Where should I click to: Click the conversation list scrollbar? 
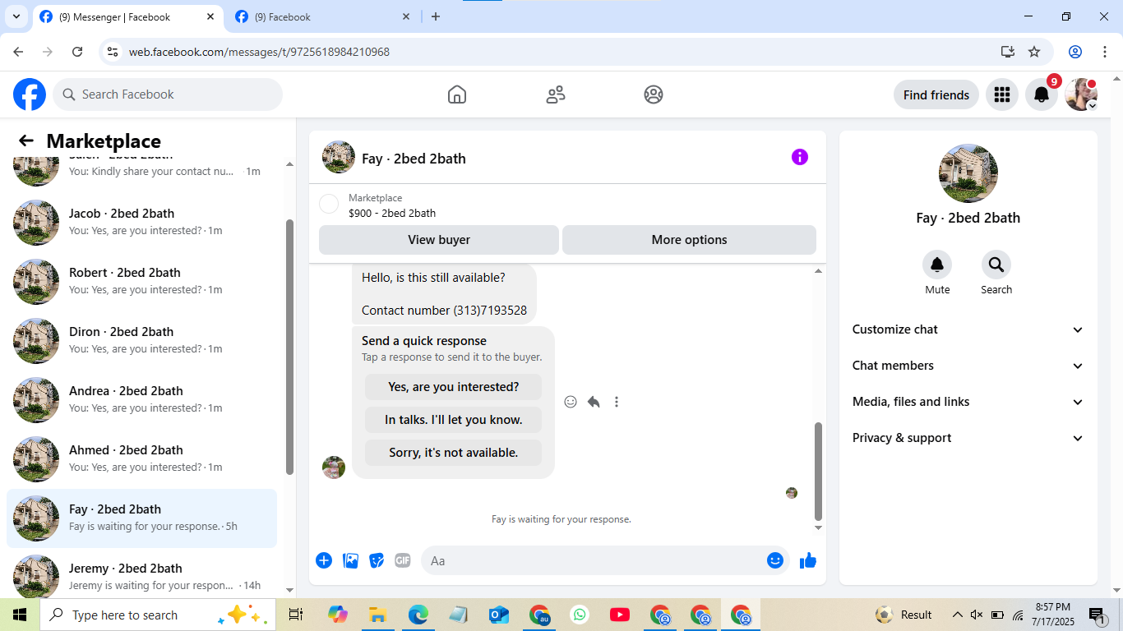coord(289,347)
